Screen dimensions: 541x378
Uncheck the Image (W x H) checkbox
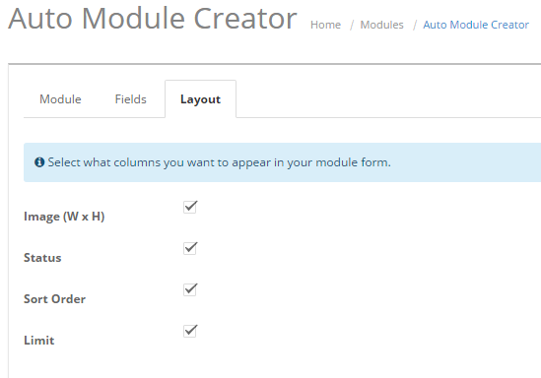190,207
